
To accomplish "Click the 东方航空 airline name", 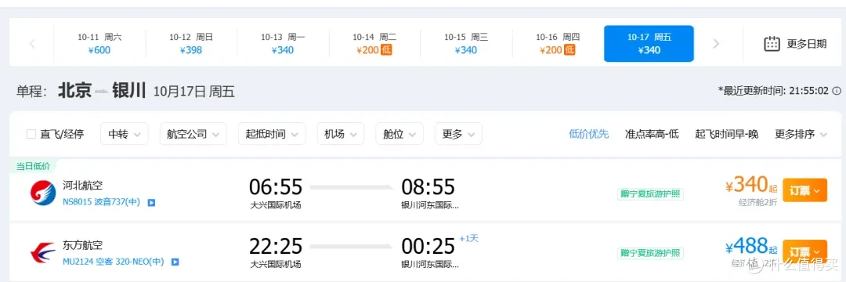I will (82, 245).
